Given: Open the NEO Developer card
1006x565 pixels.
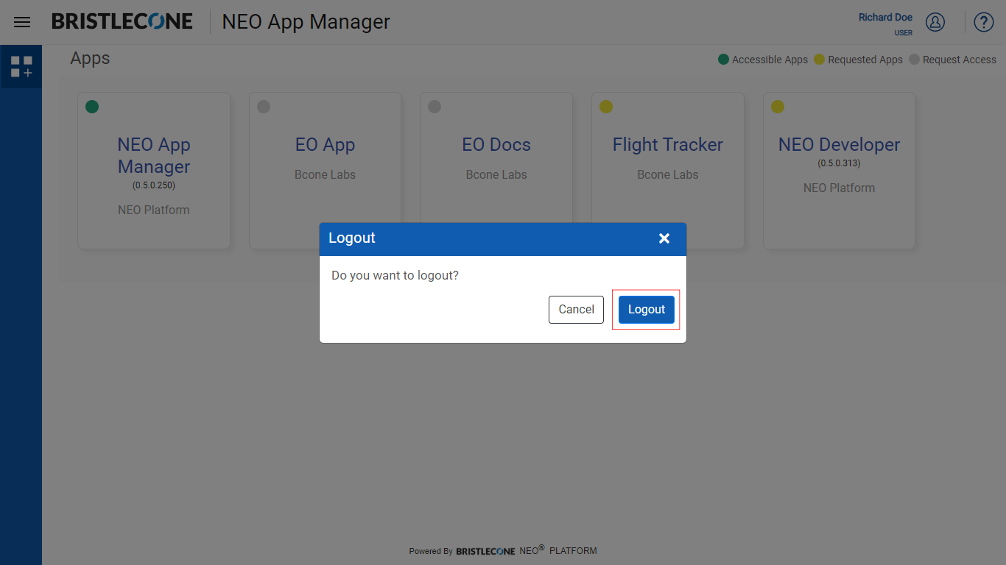Looking at the screenshot, I should (839, 171).
